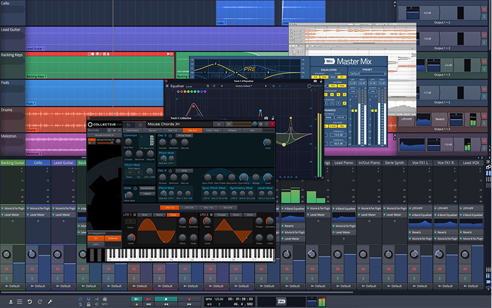Open Osc 3 White Noise waveform dropdown
Image resolution: width=492 pixels, height=308 pixels.
(x=184, y=136)
